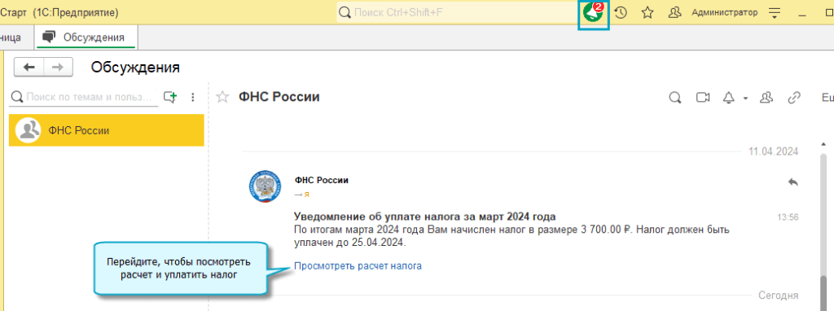The height and width of the screenshot is (311, 834).
Task: Open the link Просмотреть расчет налога
Action: click(x=358, y=265)
